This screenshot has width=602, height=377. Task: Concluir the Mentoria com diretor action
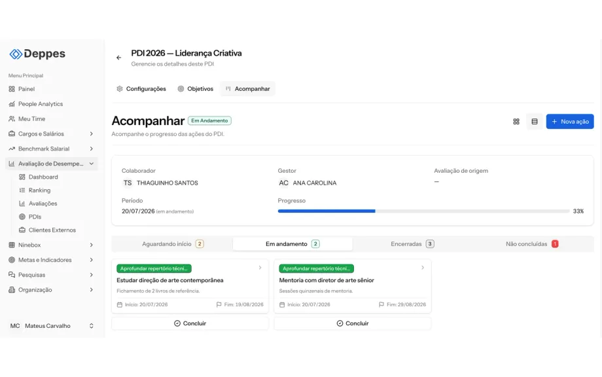click(x=353, y=323)
